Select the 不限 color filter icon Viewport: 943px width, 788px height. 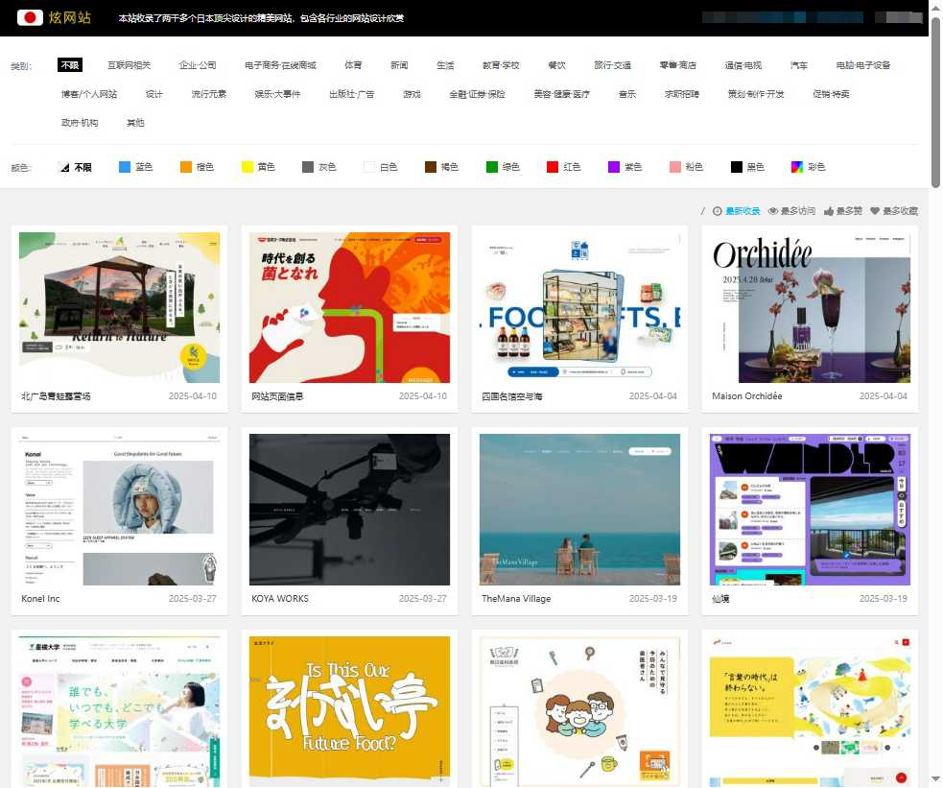pos(64,167)
